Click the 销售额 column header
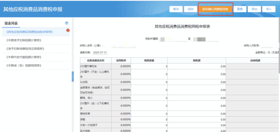This screenshot has height=132, width=280. [197, 60]
